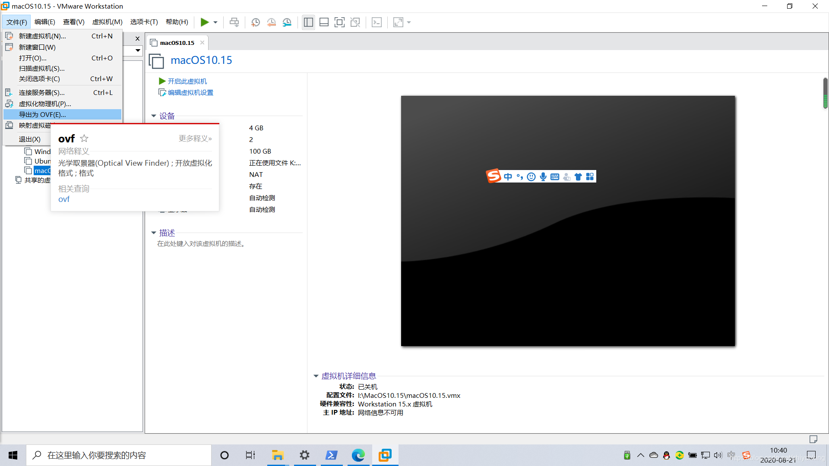Open the stretch display dropdown arrow
The height and width of the screenshot is (466, 829).
(409, 22)
